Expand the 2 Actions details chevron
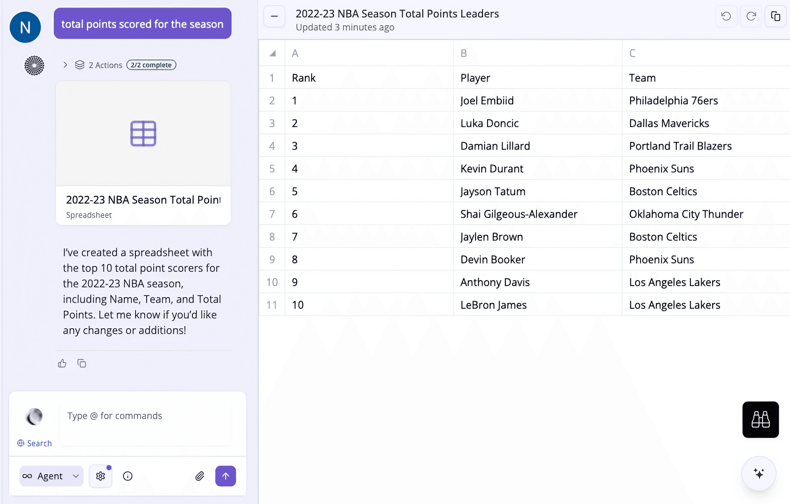 65,65
